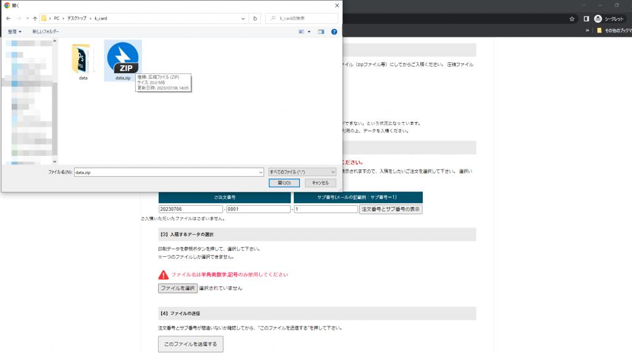This screenshot has width=632, height=353.
Task: Toggle the preview pane icon
Action: 321,31
